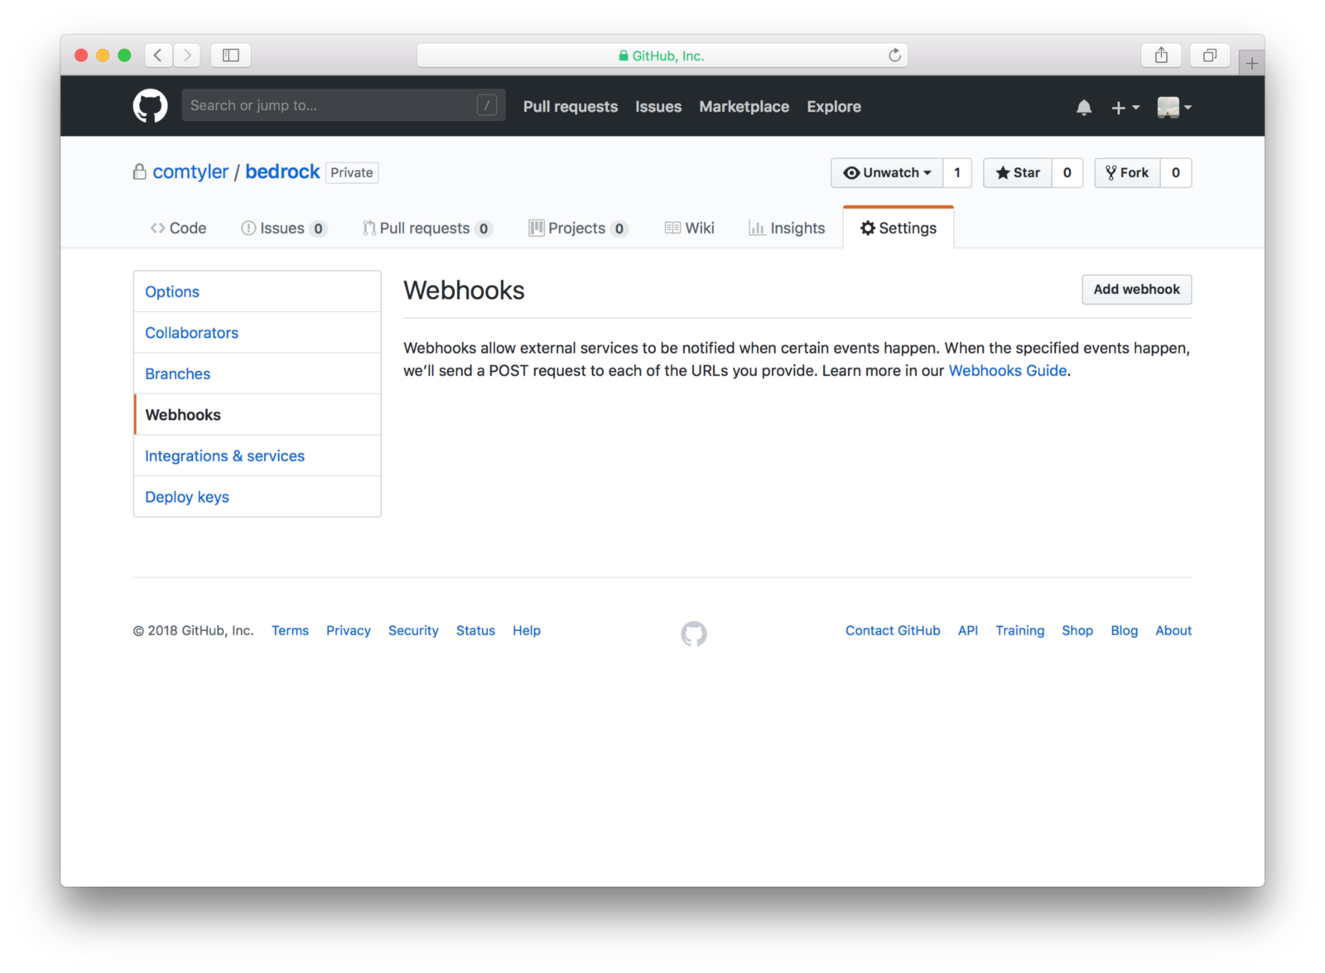Open the Wiki tab

tap(689, 229)
